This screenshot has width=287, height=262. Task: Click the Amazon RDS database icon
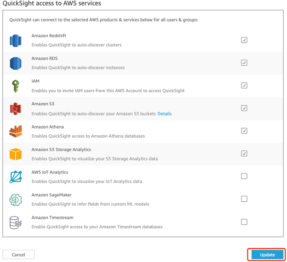pyautogui.click(x=16, y=63)
